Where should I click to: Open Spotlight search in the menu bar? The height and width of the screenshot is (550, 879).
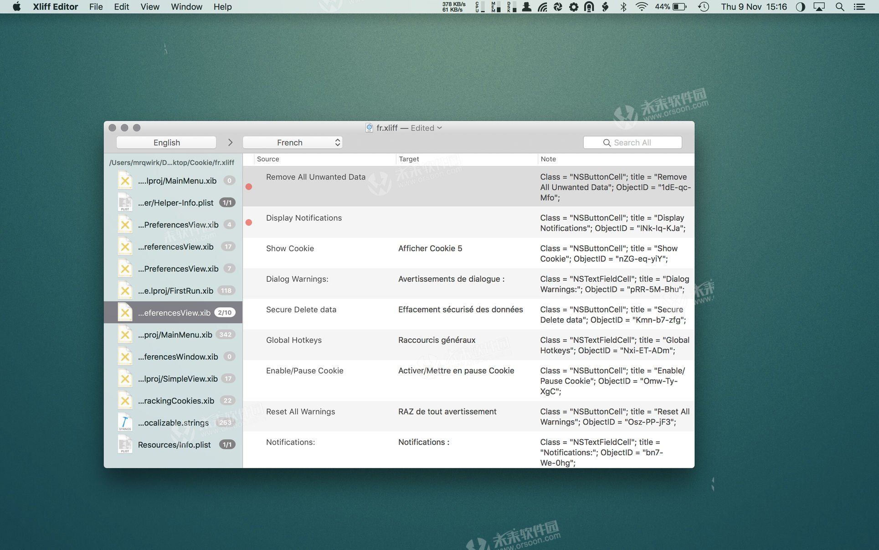click(839, 7)
